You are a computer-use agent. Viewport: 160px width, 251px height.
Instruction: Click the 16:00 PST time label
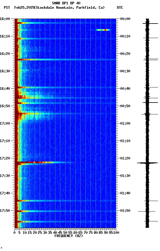(x=5, y=19)
